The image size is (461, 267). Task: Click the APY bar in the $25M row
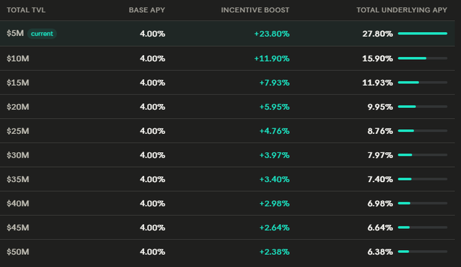pos(422,130)
